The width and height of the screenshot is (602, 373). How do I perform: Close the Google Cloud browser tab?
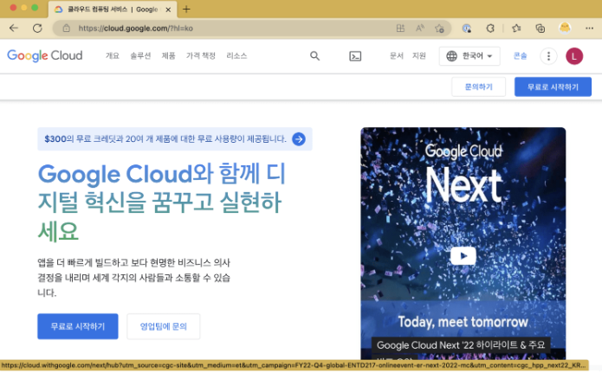click(x=168, y=10)
